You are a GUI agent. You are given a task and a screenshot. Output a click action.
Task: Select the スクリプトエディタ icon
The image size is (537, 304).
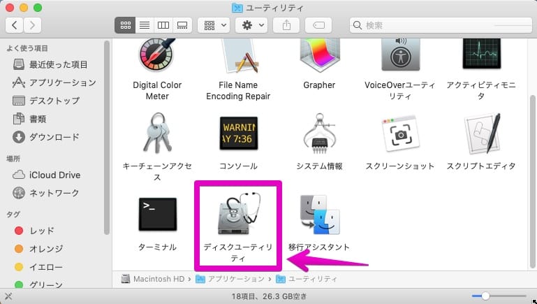coord(482,133)
